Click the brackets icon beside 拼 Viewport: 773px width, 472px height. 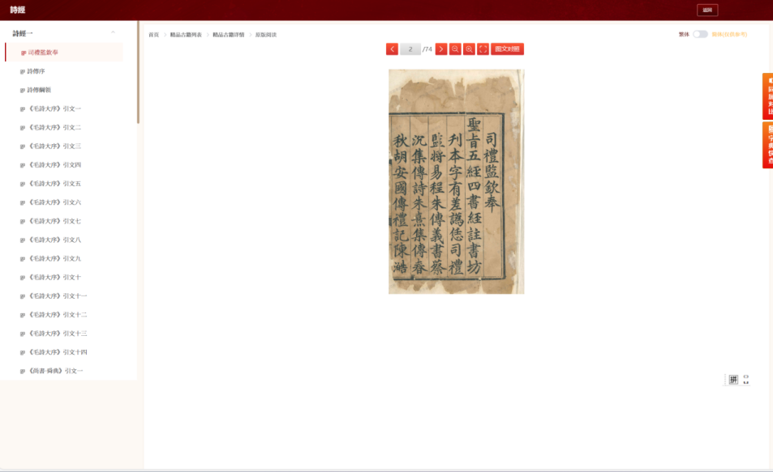(746, 380)
